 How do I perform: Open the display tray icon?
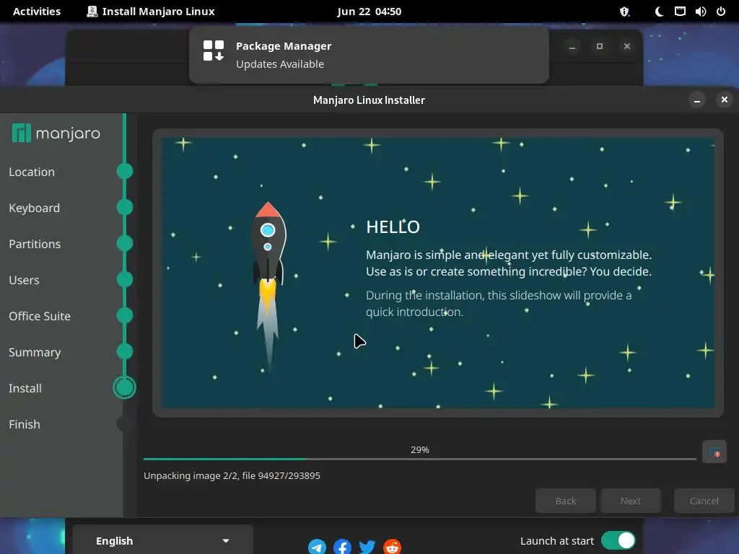pos(680,12)
